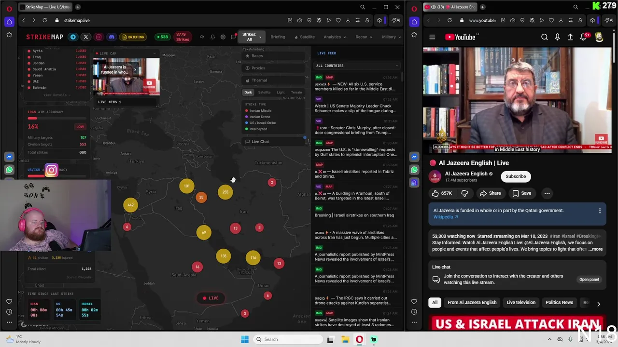Toggle Iranian Missile strike type filter
This screenshot has height=347, width=618.
point(258,111)
